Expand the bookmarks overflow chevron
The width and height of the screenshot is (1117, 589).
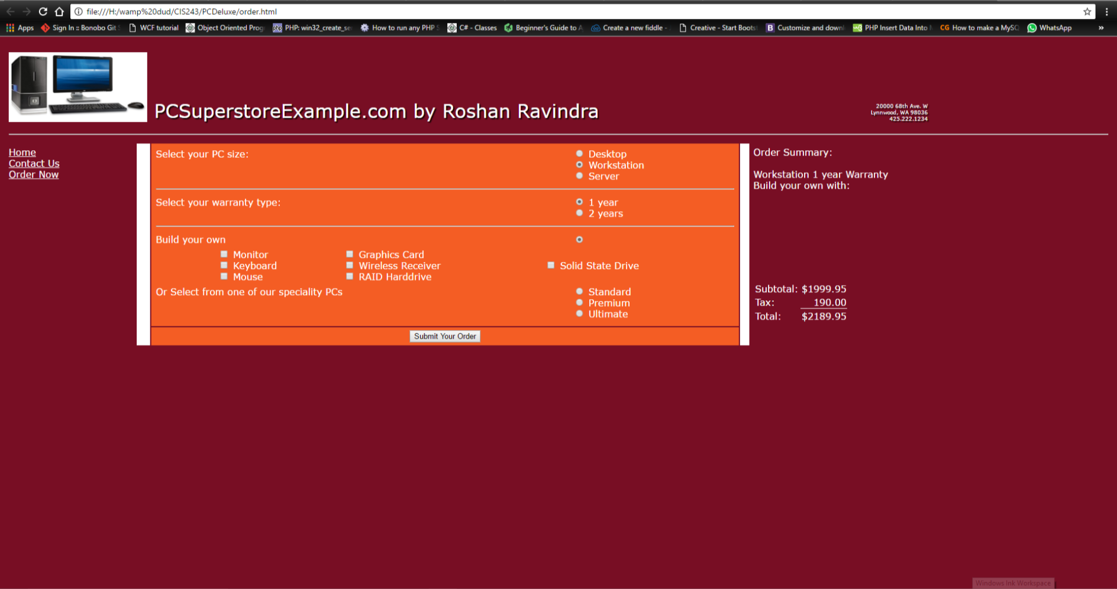[1100, 28]
